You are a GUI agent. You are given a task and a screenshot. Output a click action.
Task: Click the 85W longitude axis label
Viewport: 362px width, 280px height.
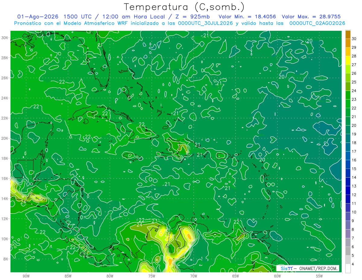point(68,276)
